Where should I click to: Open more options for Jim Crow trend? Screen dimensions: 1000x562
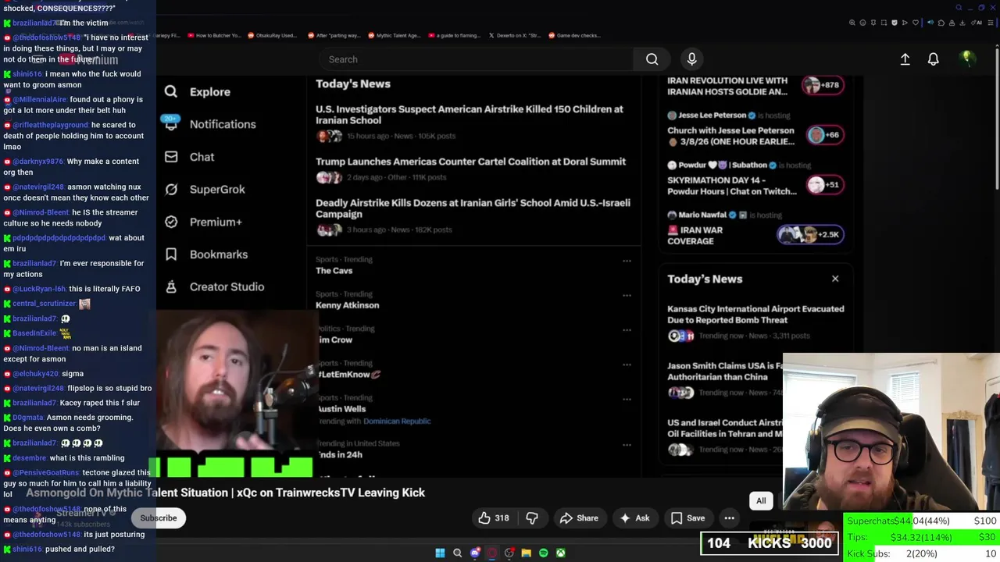click(x=627, y=330)
